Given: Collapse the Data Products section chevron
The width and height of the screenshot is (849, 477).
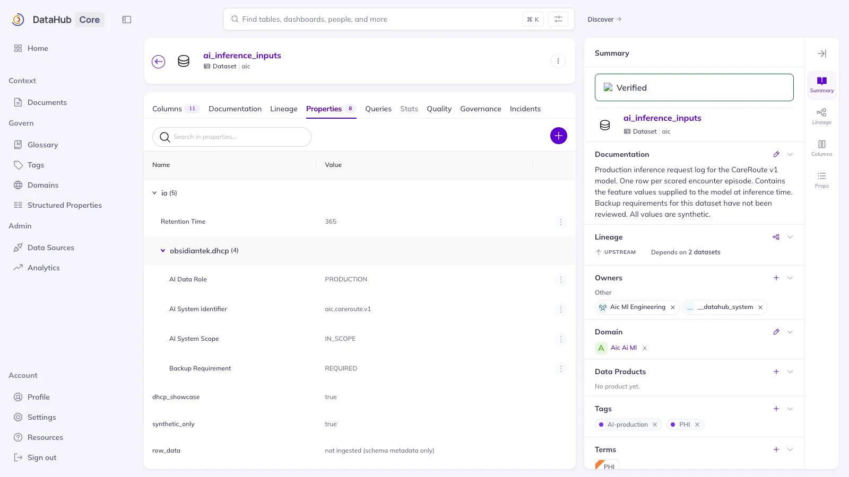Looking at the screenshot, I should (790, 372).
